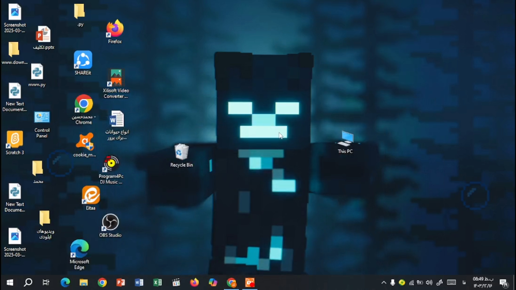The height and width of the screenshot is (290, 516).
Task: Select the Firefox desktop shortcut
Action: pyautogui.click(x=115, y=31)
